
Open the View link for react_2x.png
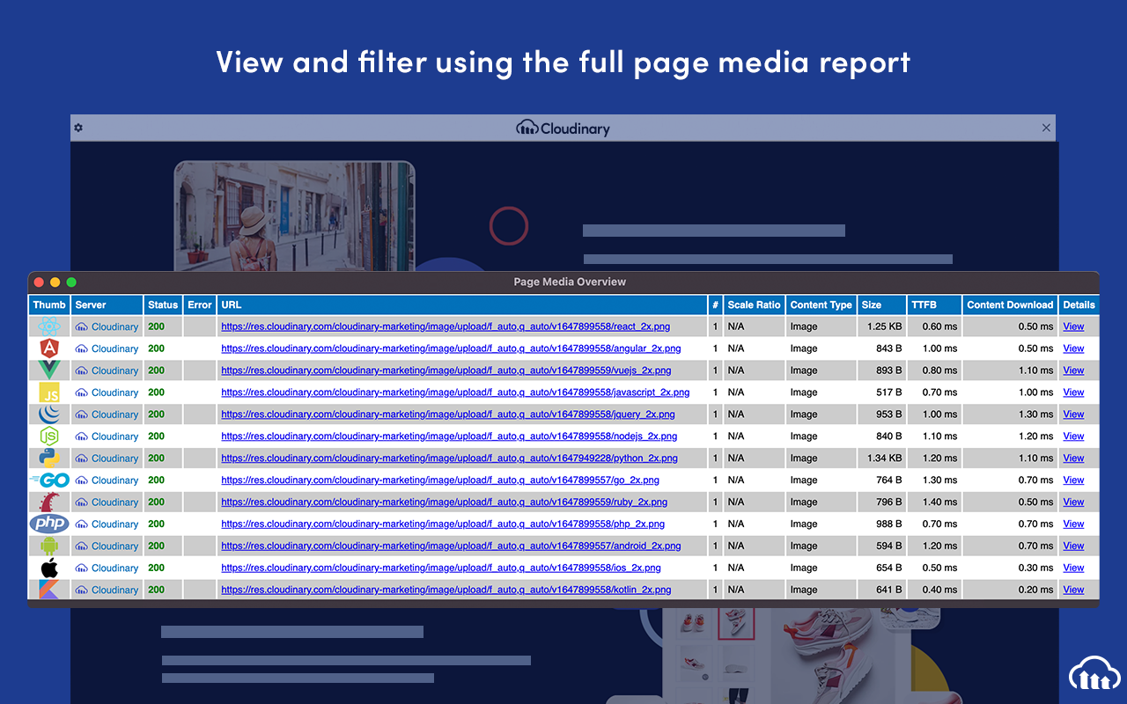pyautogui.click(x=1073, y=326)
